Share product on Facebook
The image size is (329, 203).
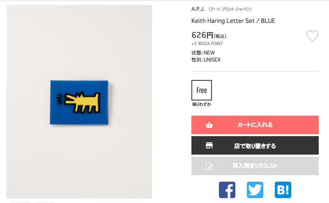[x=227, y=190]
